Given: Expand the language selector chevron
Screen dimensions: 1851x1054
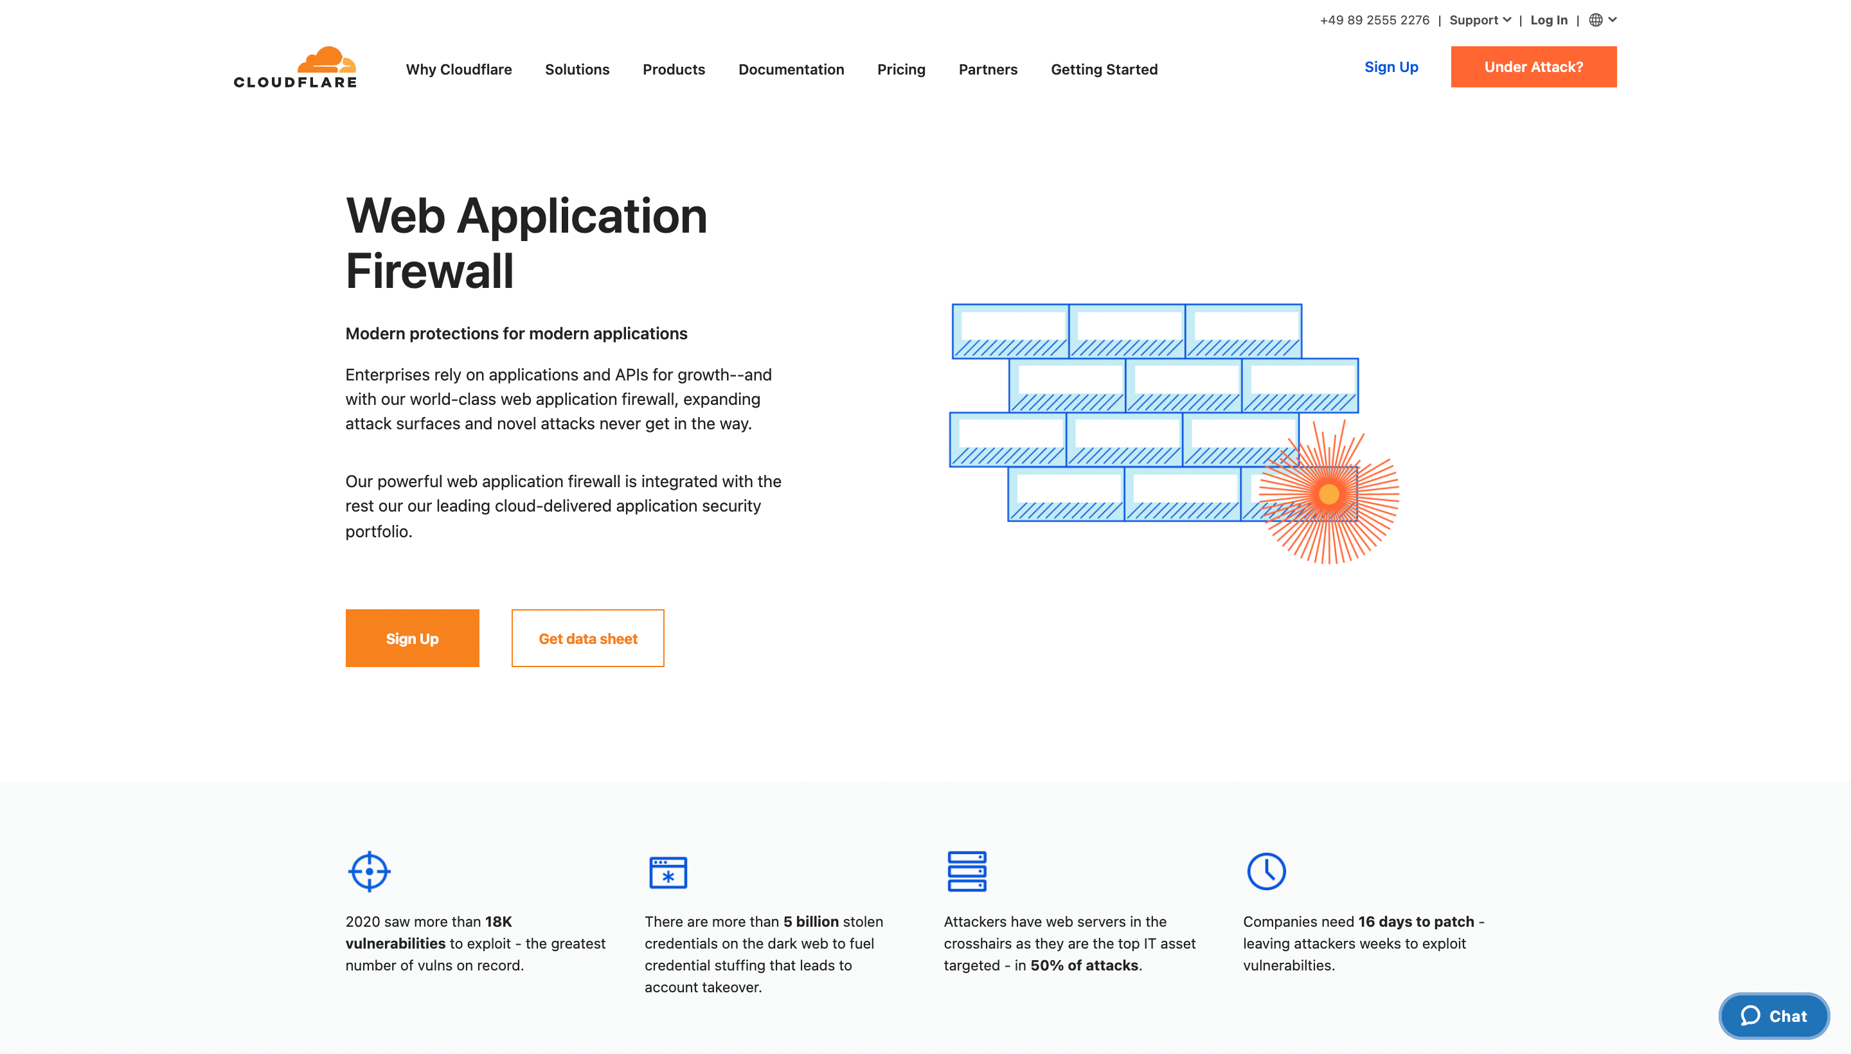Looking at the screenshot, I should 1613,21.
